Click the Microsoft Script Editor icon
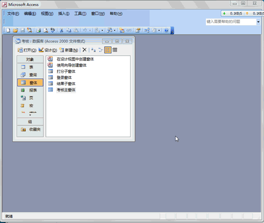The width and height of the screenshot is (264, 223). [129, 30]
